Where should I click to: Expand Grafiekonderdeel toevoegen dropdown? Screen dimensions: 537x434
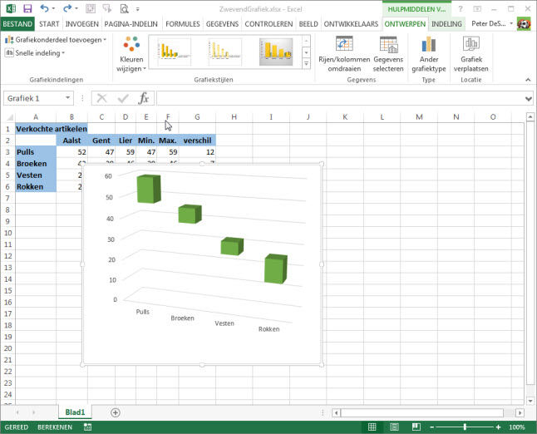point(105,40)
